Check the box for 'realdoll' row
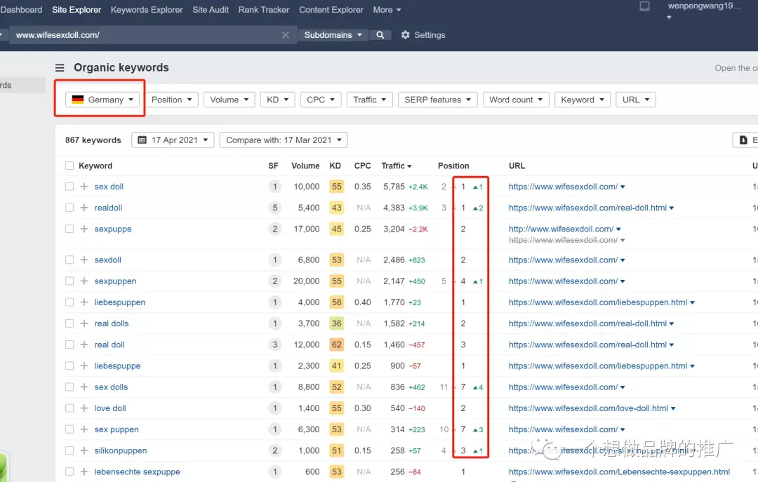 (x=69, y=208)
